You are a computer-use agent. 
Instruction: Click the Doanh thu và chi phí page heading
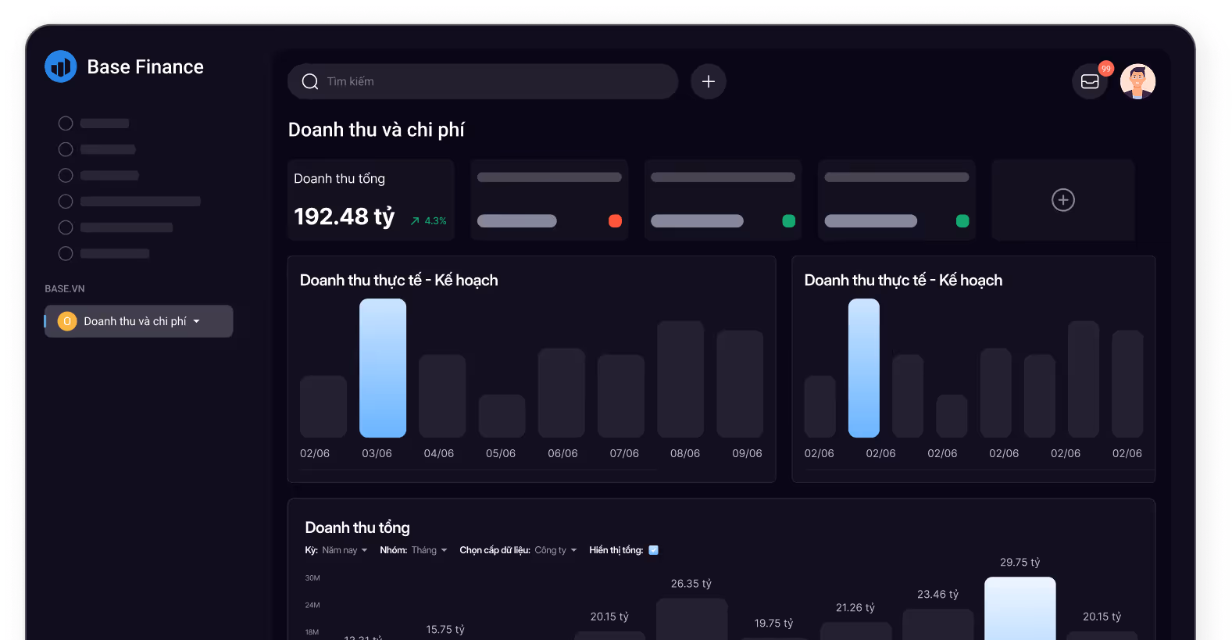[377, 130]
